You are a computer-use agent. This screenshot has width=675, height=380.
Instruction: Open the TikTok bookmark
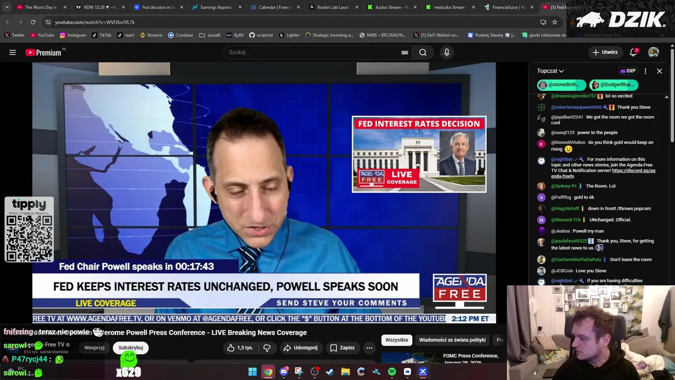coord(102,35)
